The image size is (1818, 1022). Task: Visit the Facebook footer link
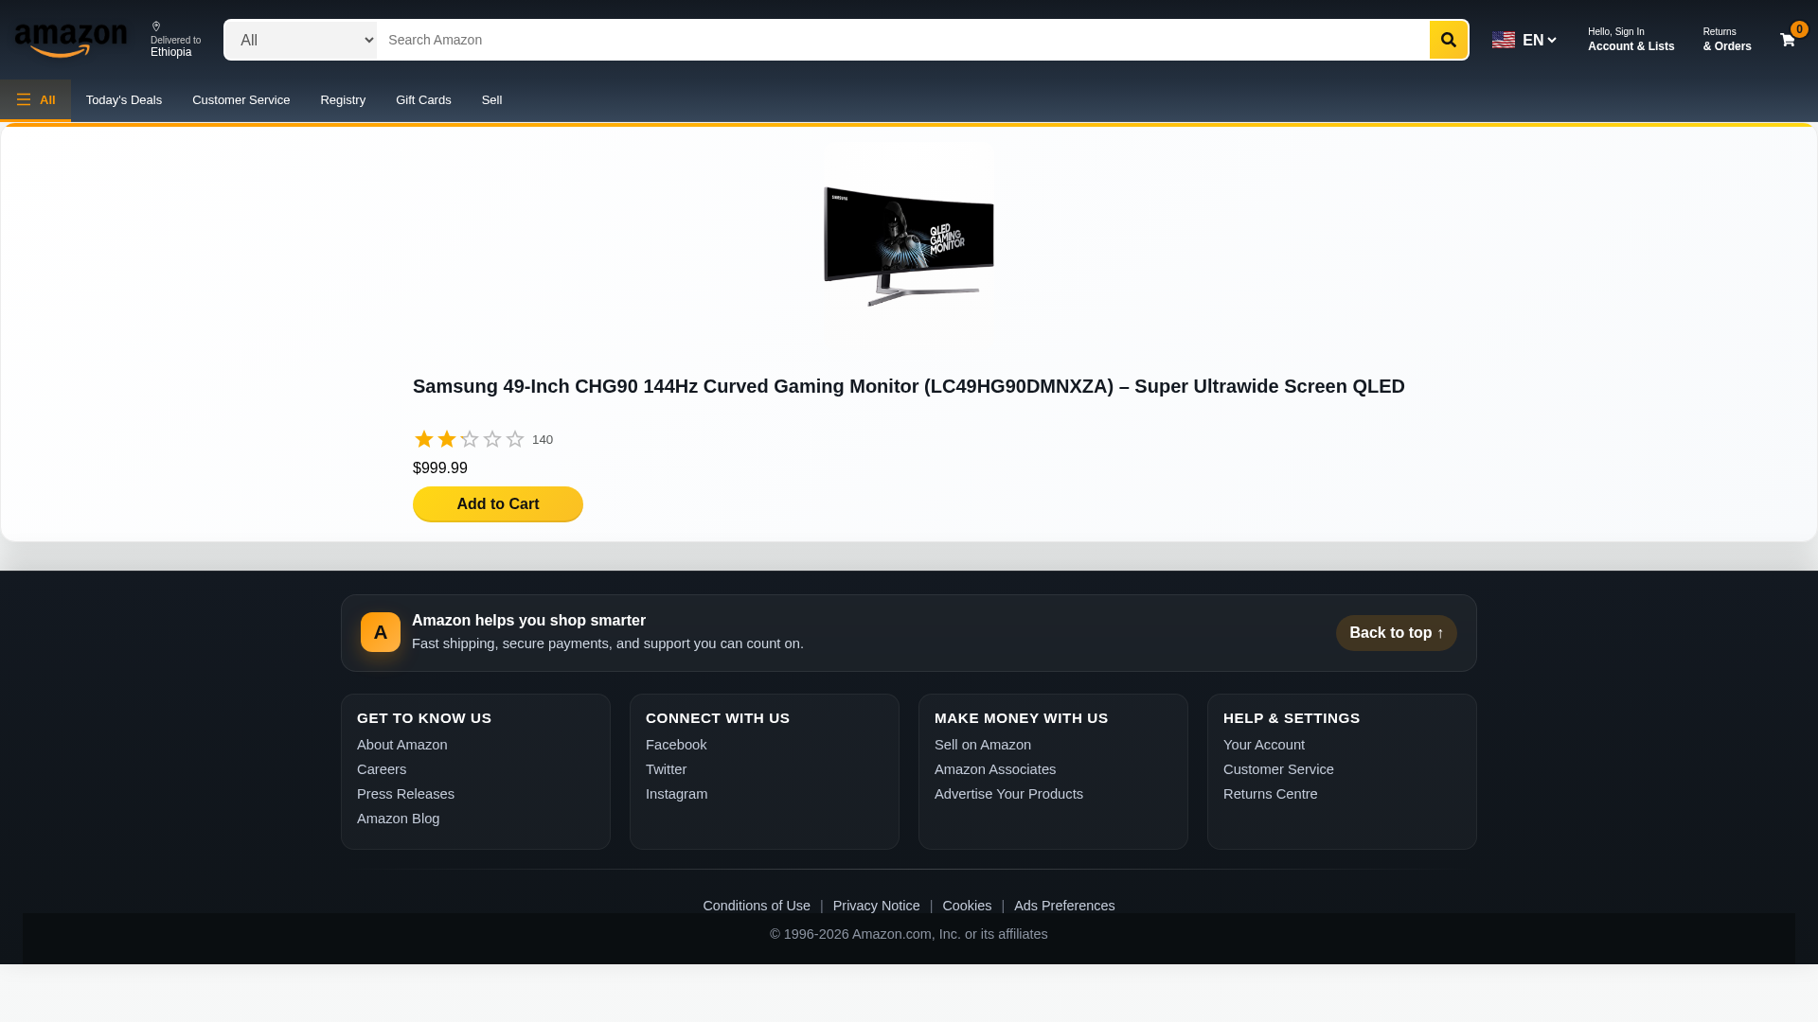[676, 745]
